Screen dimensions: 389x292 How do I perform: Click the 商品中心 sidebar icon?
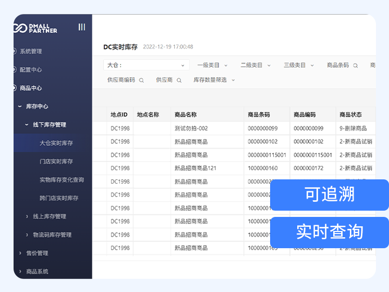[15, 88]
